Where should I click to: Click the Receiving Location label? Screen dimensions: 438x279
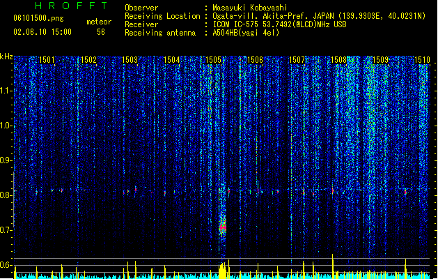pyautogui.click(x=162, y=16)
